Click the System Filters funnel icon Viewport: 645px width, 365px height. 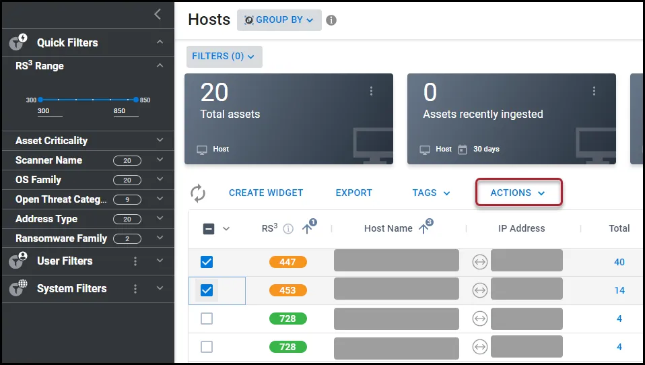18,288
